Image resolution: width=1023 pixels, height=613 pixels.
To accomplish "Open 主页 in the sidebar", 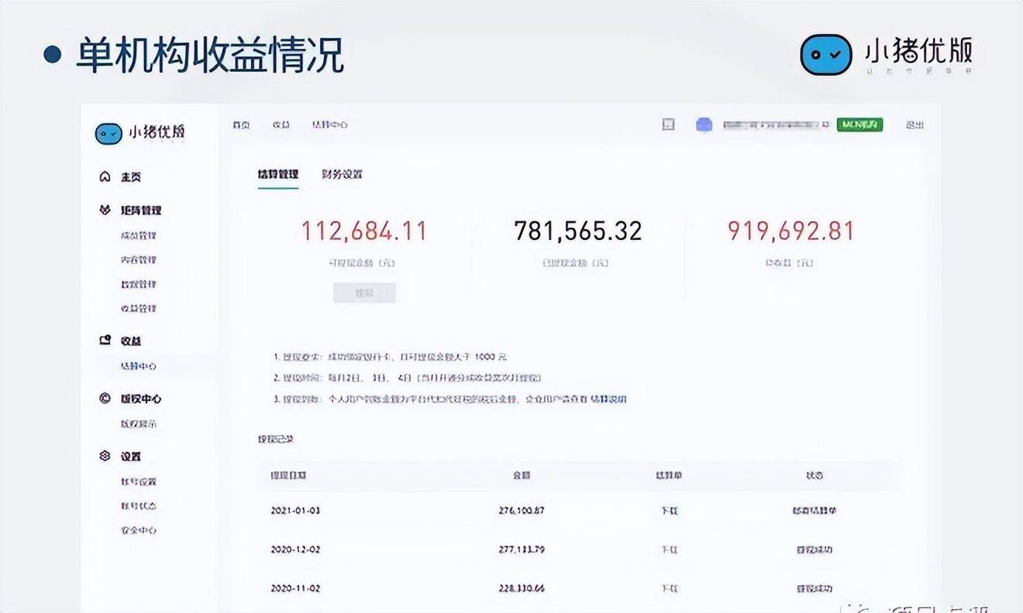I will tap(131, 177).
